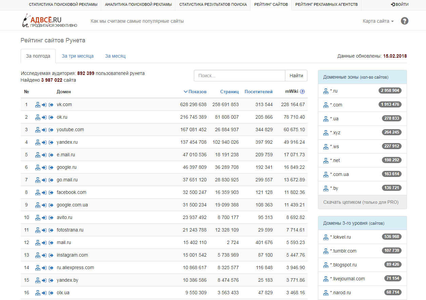The width and height of the screenshot is (426, 300).
Task: Click the Войти login link
Action: pos(400,5)
